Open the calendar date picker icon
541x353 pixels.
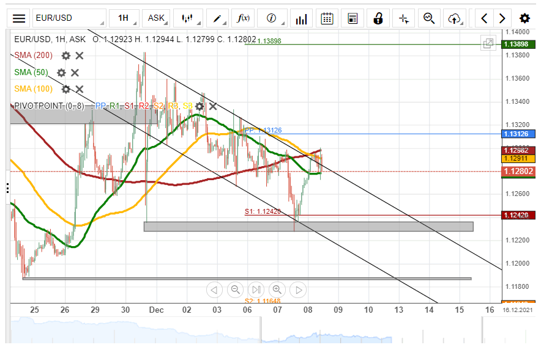click(327, 18)
